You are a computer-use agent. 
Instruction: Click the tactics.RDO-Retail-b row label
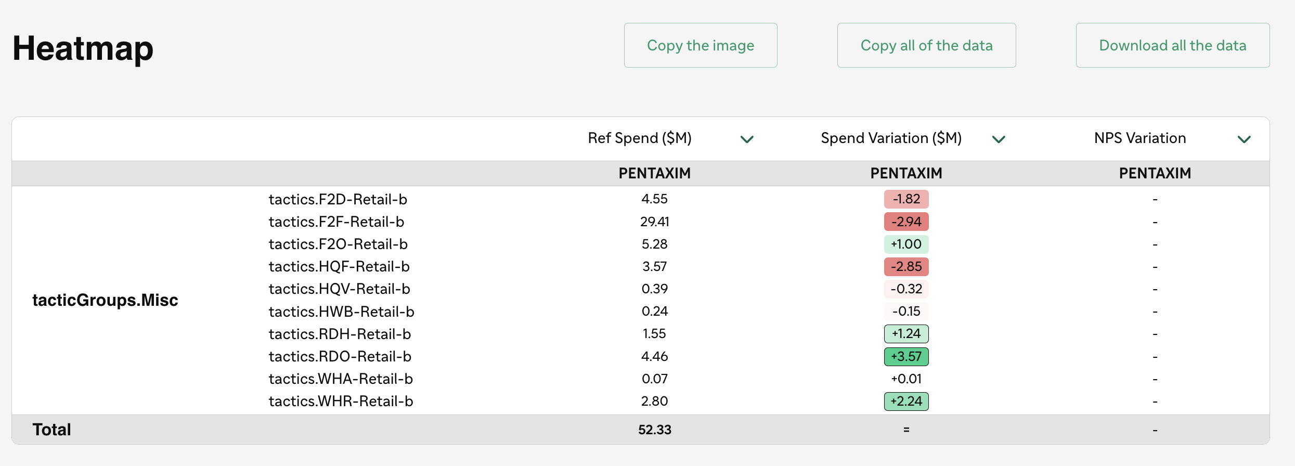pyautogui.click(x=340, y=356)
